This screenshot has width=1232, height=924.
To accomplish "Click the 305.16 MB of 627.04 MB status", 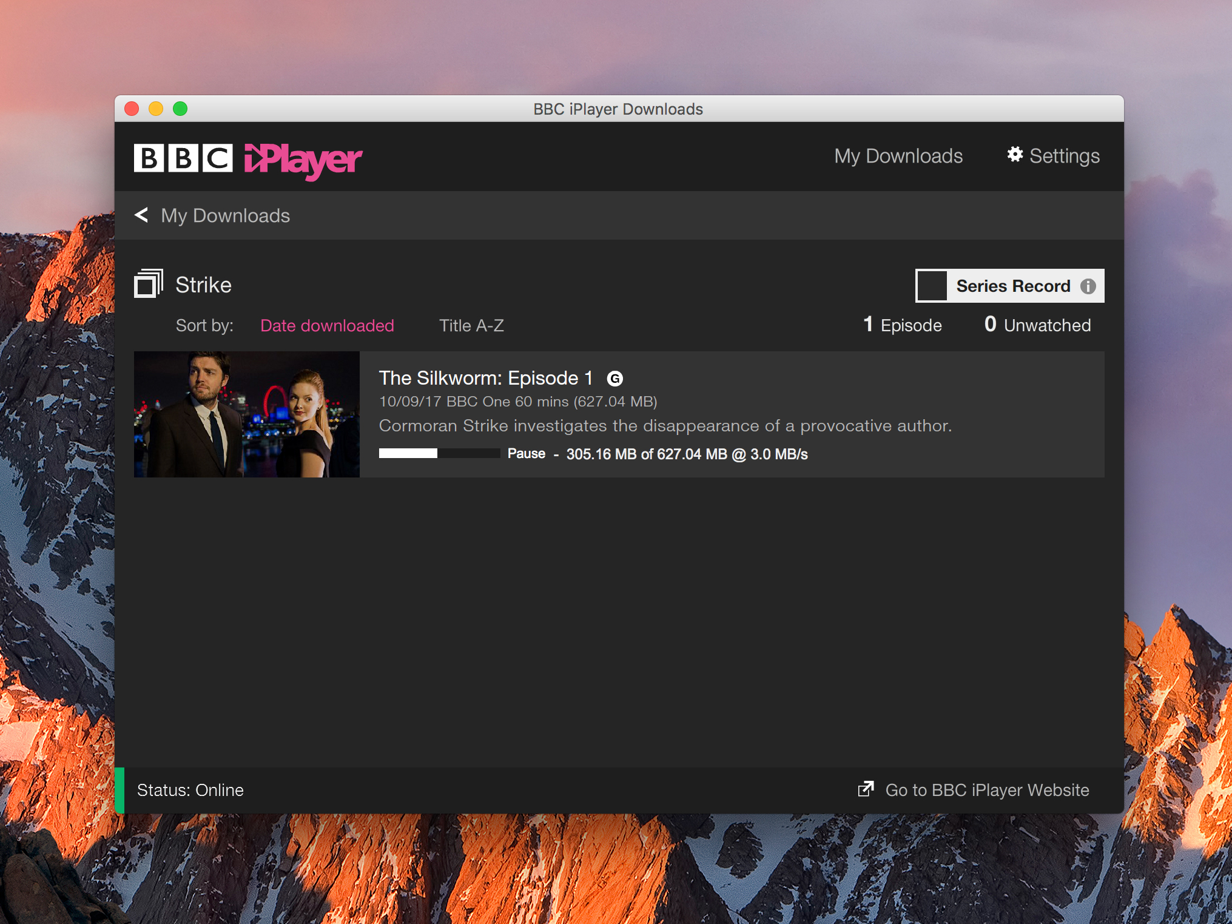I will [x=687, y=454].
